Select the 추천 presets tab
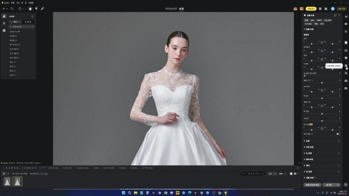Image resolution: width=349 pixels, height=196 pixels. click(15, 22)
